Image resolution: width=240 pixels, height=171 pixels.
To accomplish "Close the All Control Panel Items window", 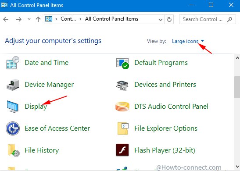I will [x=231, y=5].
